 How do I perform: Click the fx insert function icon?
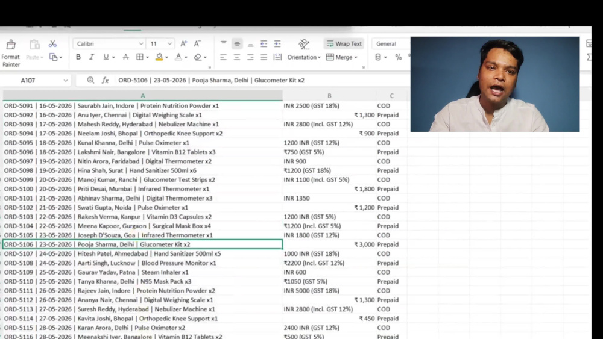(105, 80)
